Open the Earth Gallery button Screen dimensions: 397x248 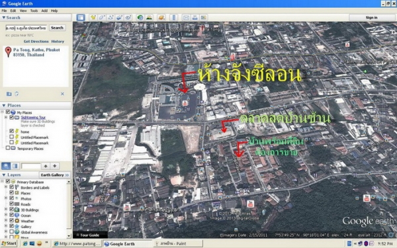pyautogui.click(x=55, y=175)
